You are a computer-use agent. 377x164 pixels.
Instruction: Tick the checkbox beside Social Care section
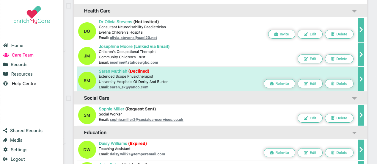[69, 98]
